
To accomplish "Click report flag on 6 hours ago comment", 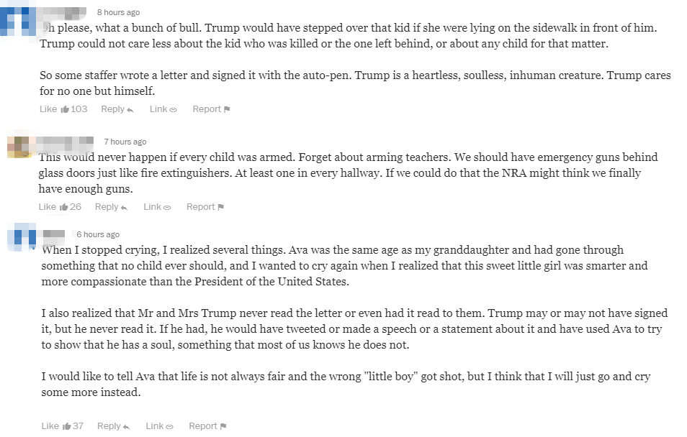I will tap(223, 426).
